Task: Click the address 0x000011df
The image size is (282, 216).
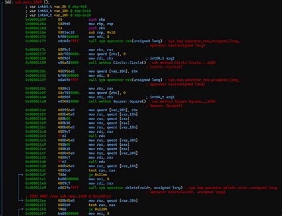Action: [x=36, y=175]
